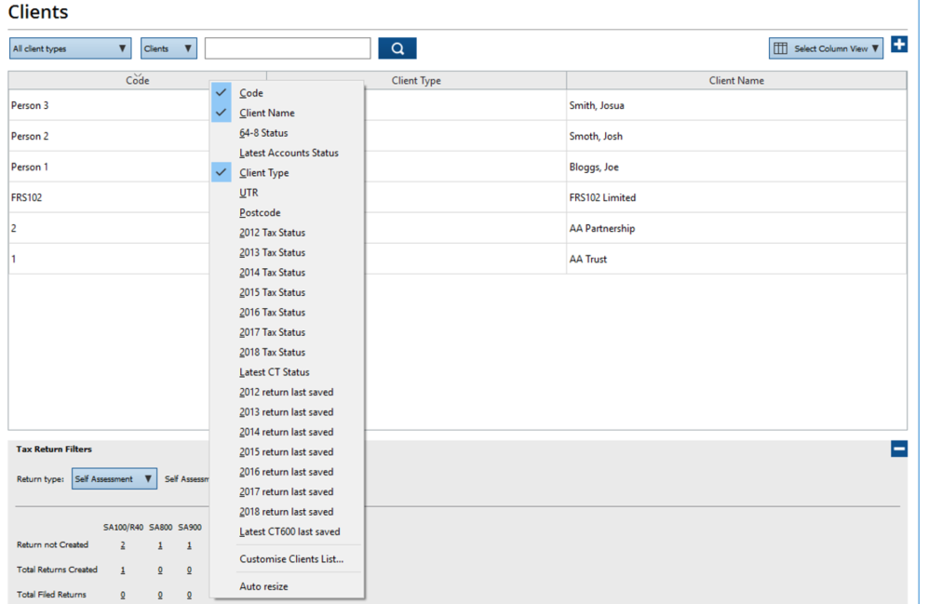Open the All client types dropdown

pos(70,48)
